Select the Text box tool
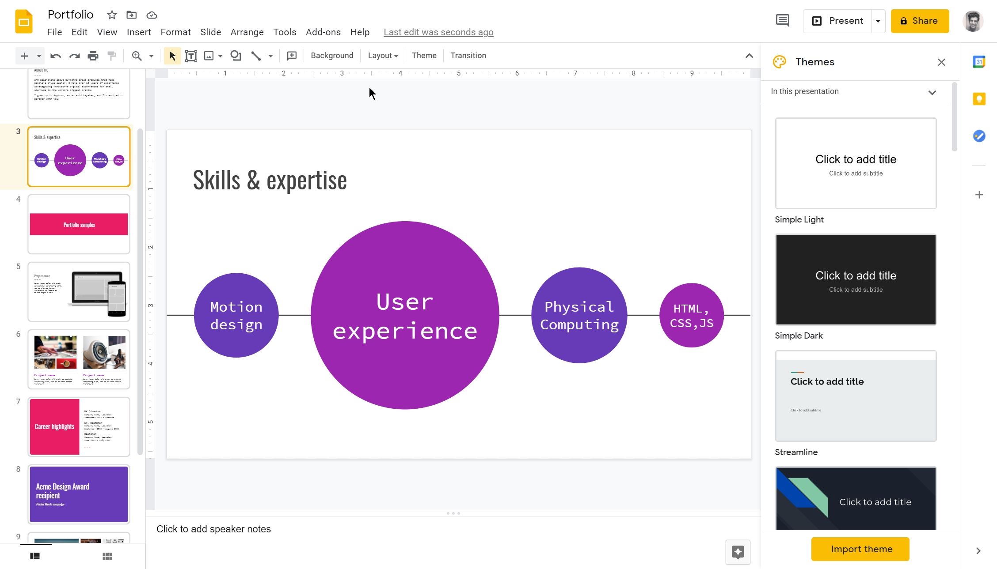The width and height of the screenshot is (997, 569). (x=191, y=56)
